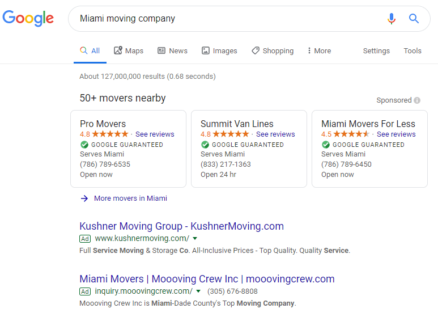Open See reviews for Summit Van Lines
This screenshot has width=438, height=317.
coord(275,134)
